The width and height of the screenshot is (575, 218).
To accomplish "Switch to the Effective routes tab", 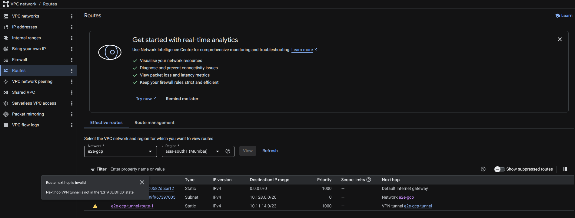I will (106, 123).
